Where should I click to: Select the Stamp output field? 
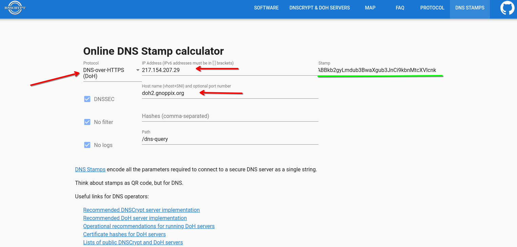(379, 70)
